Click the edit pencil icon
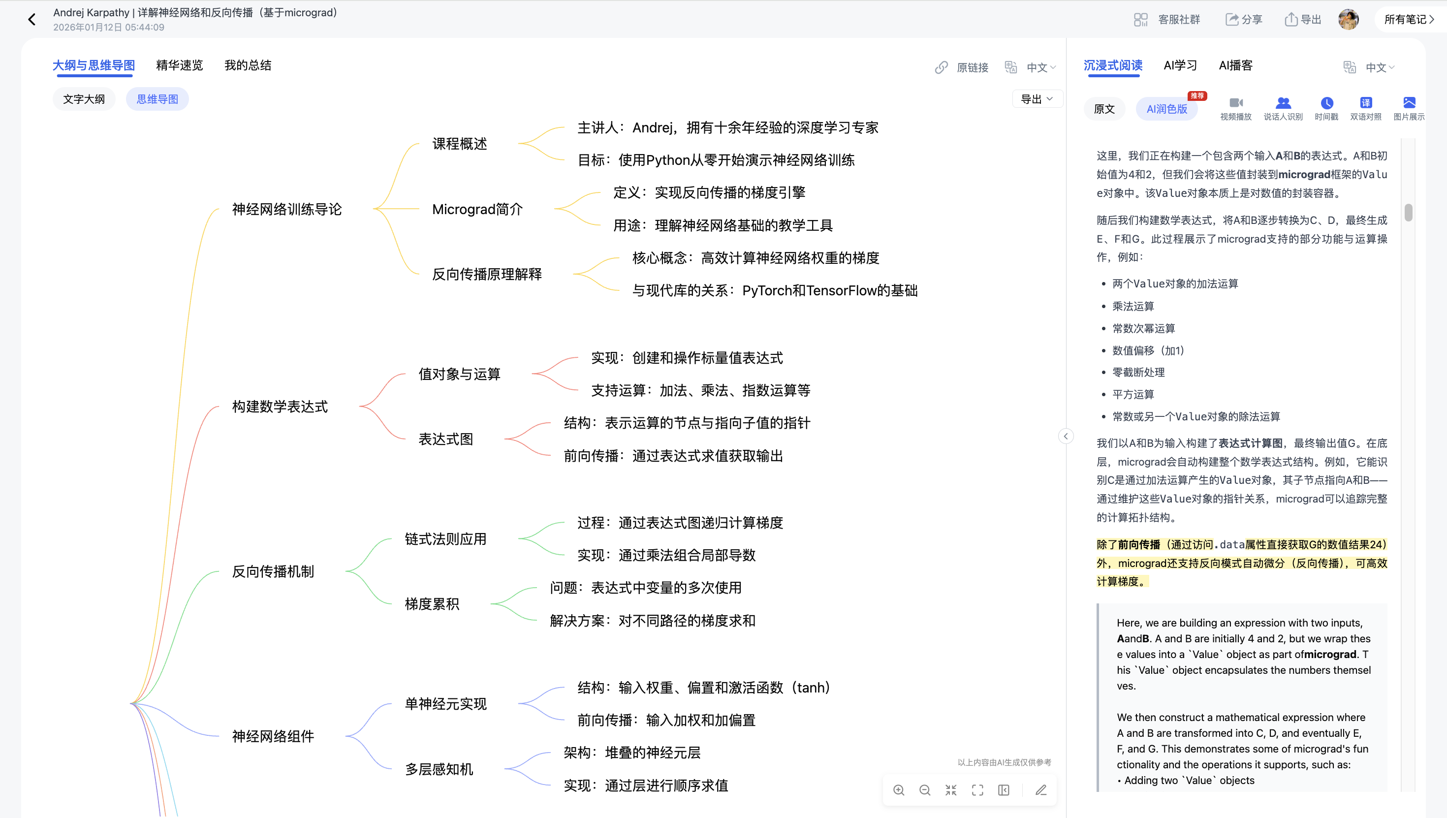This screenshot has width=1447, height=818. [1041, 790]
